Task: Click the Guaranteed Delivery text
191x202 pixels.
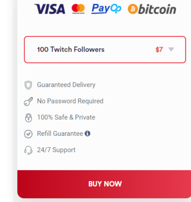Action: [x=66, y=85]
